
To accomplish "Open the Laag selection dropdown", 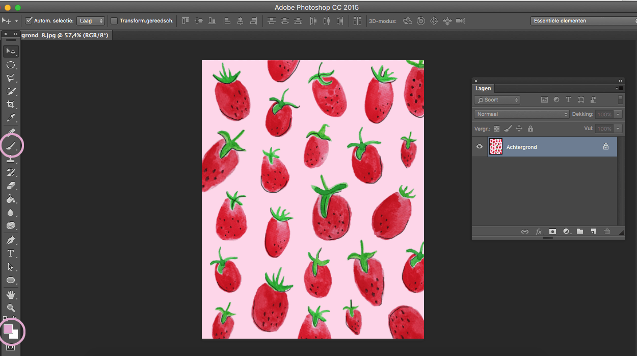I will (91, 20).
